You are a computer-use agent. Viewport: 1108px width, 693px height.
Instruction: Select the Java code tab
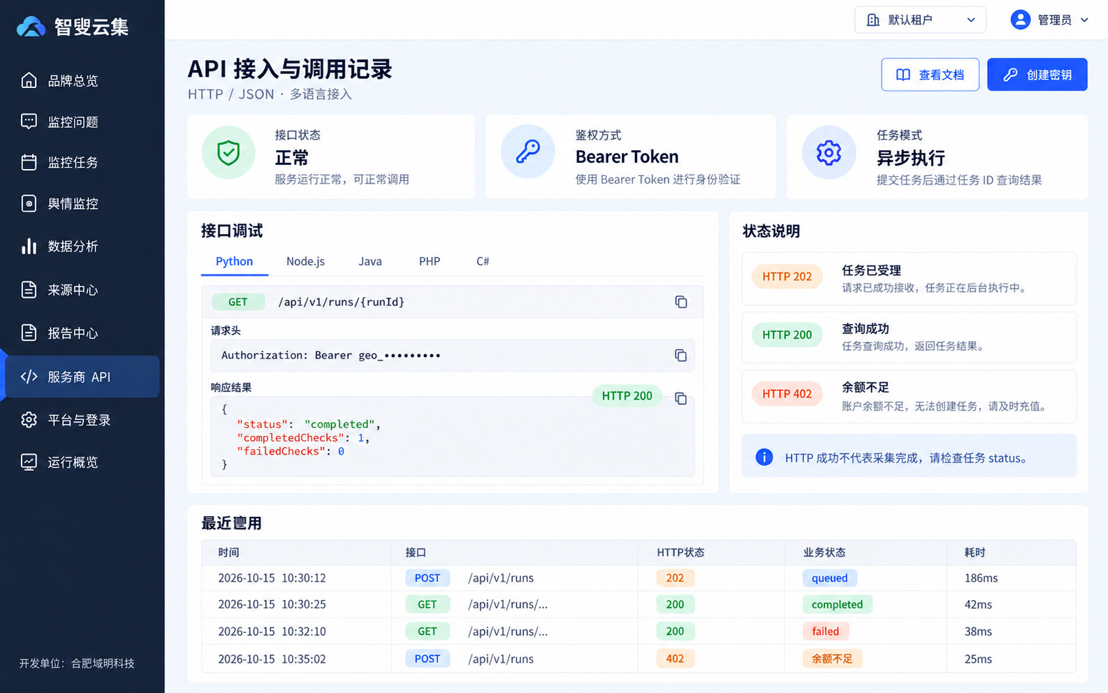370,261
